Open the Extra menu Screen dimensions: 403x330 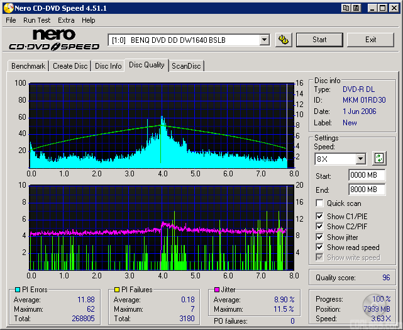(x=66, y=20)
